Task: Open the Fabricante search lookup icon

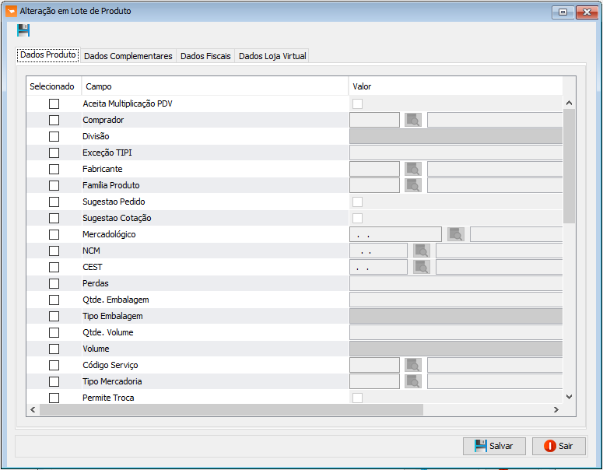Action: coord(413,169)
